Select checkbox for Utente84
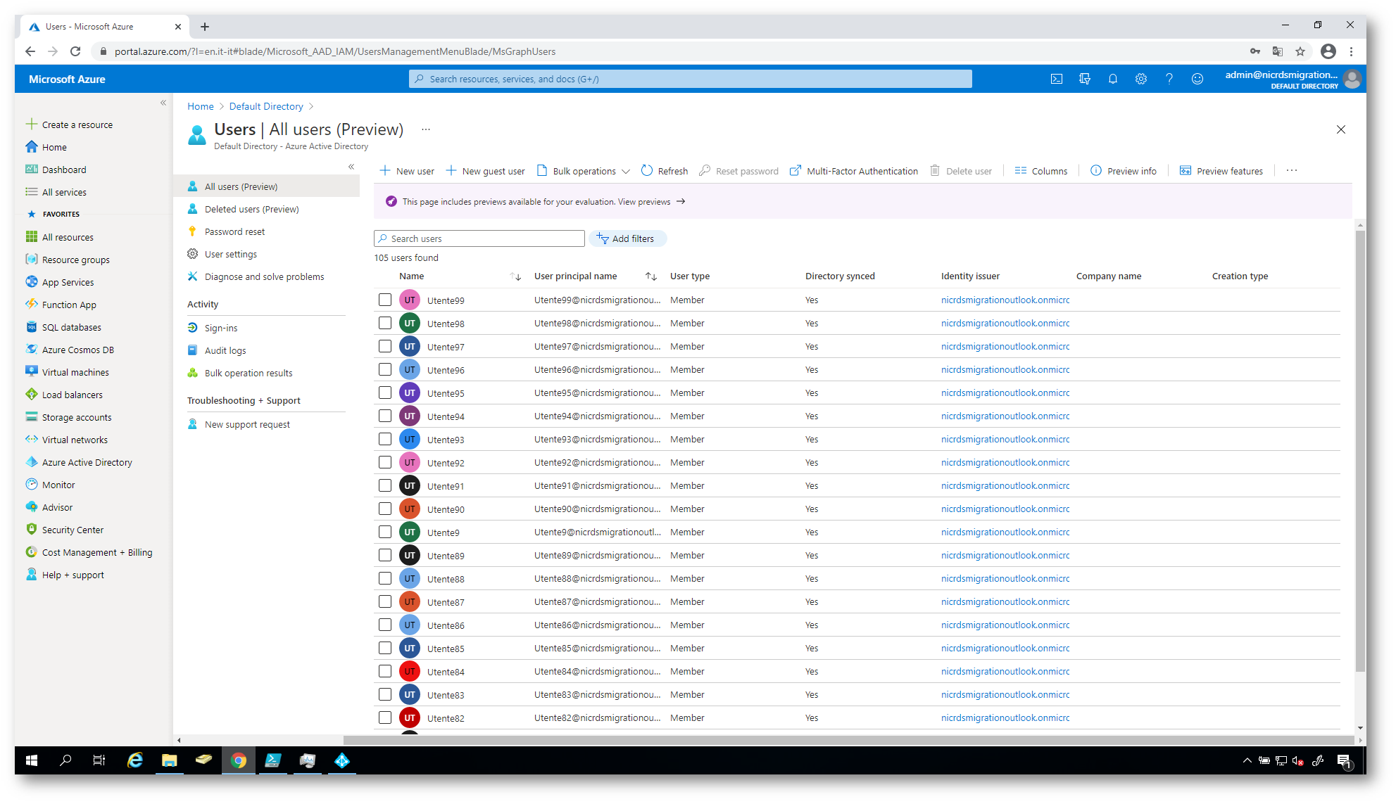 click(x=385, y=671)
